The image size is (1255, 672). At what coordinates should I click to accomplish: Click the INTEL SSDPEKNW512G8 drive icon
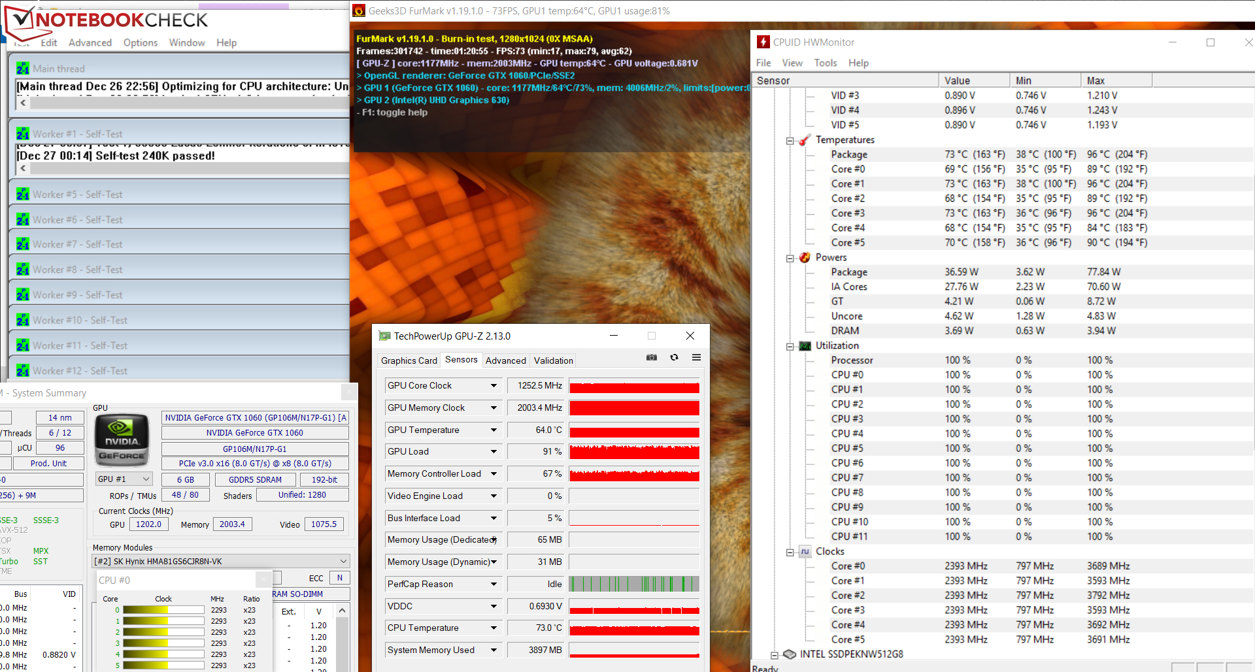coord(789,654)
